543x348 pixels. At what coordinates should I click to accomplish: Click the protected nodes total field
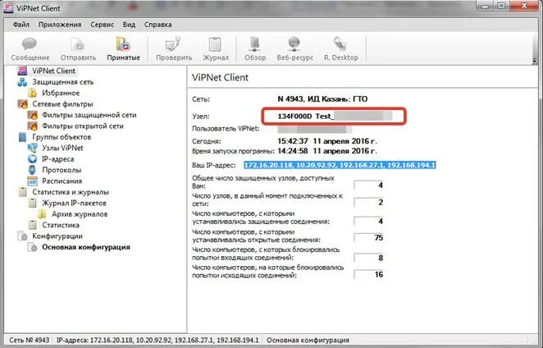pyautogui.click(x=369, y=185)
